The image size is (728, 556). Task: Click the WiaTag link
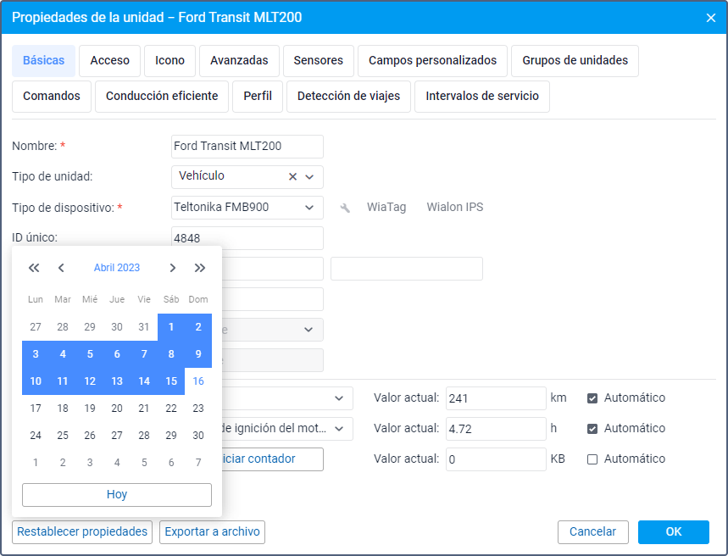[x=386, y=208]
